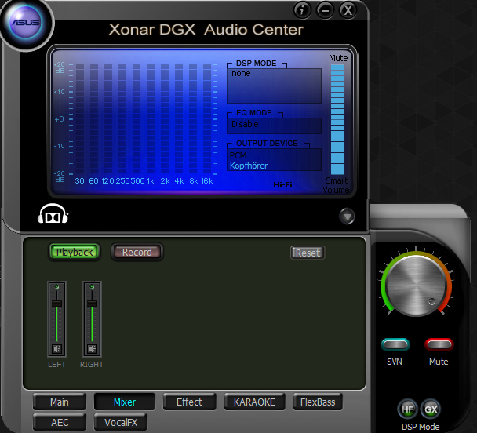Click the 1k equalizer band column

pyautogui.click(x=151, y=119)
